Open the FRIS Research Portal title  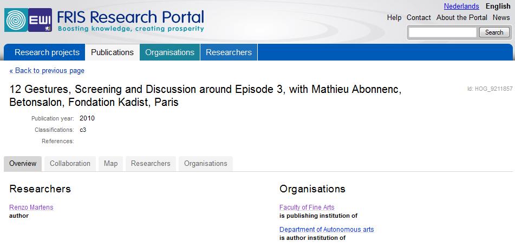tap(131, 17)
